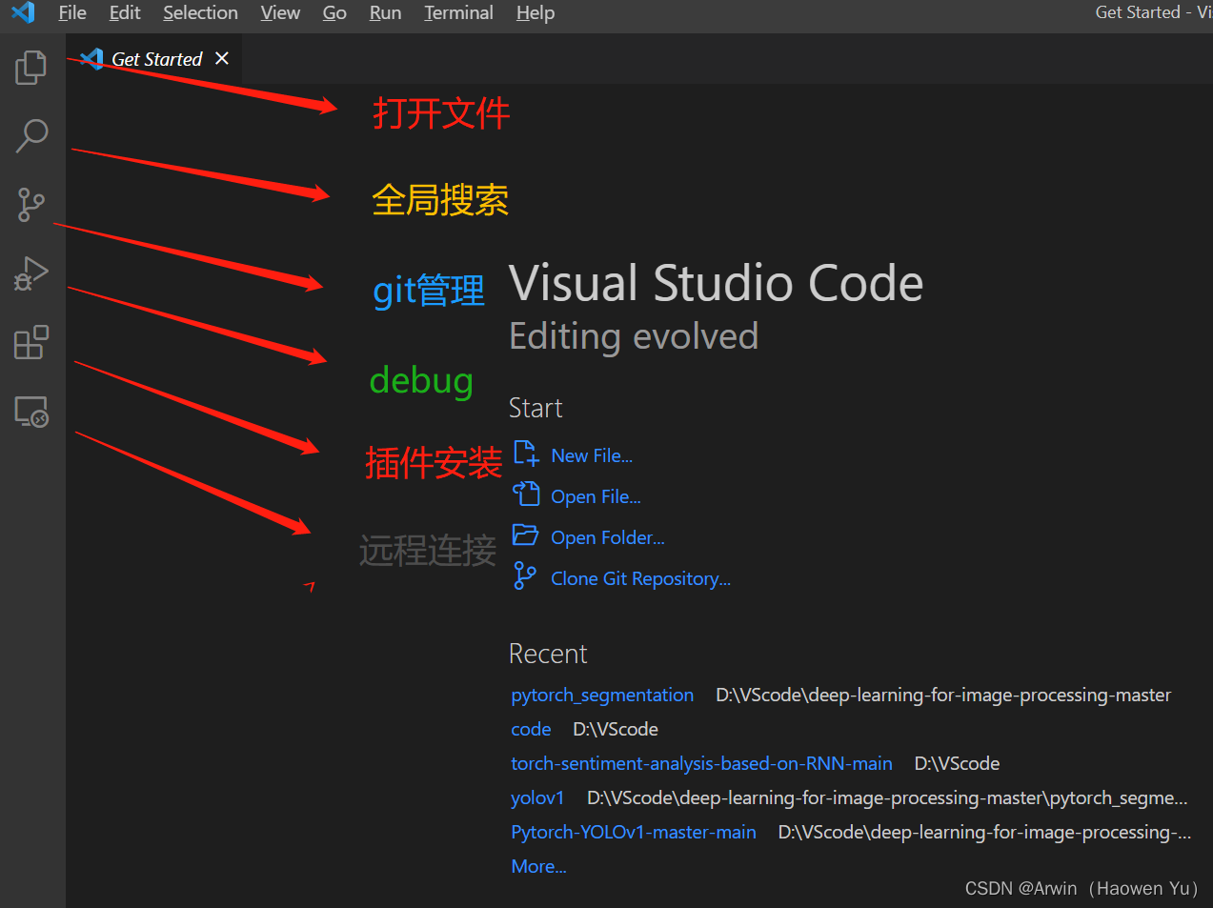Open recent folder pytorch_segmentation

click(x=602, y=695)
